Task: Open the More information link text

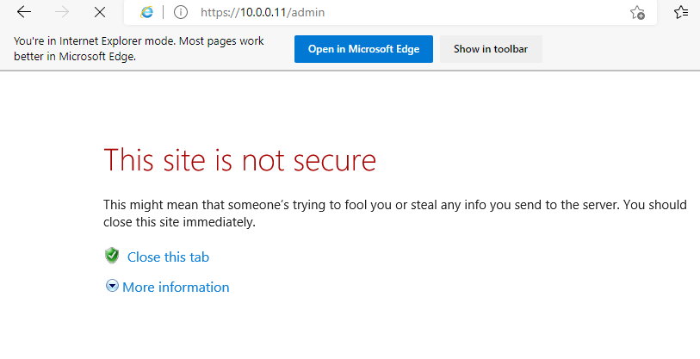Action: (176, 287)
